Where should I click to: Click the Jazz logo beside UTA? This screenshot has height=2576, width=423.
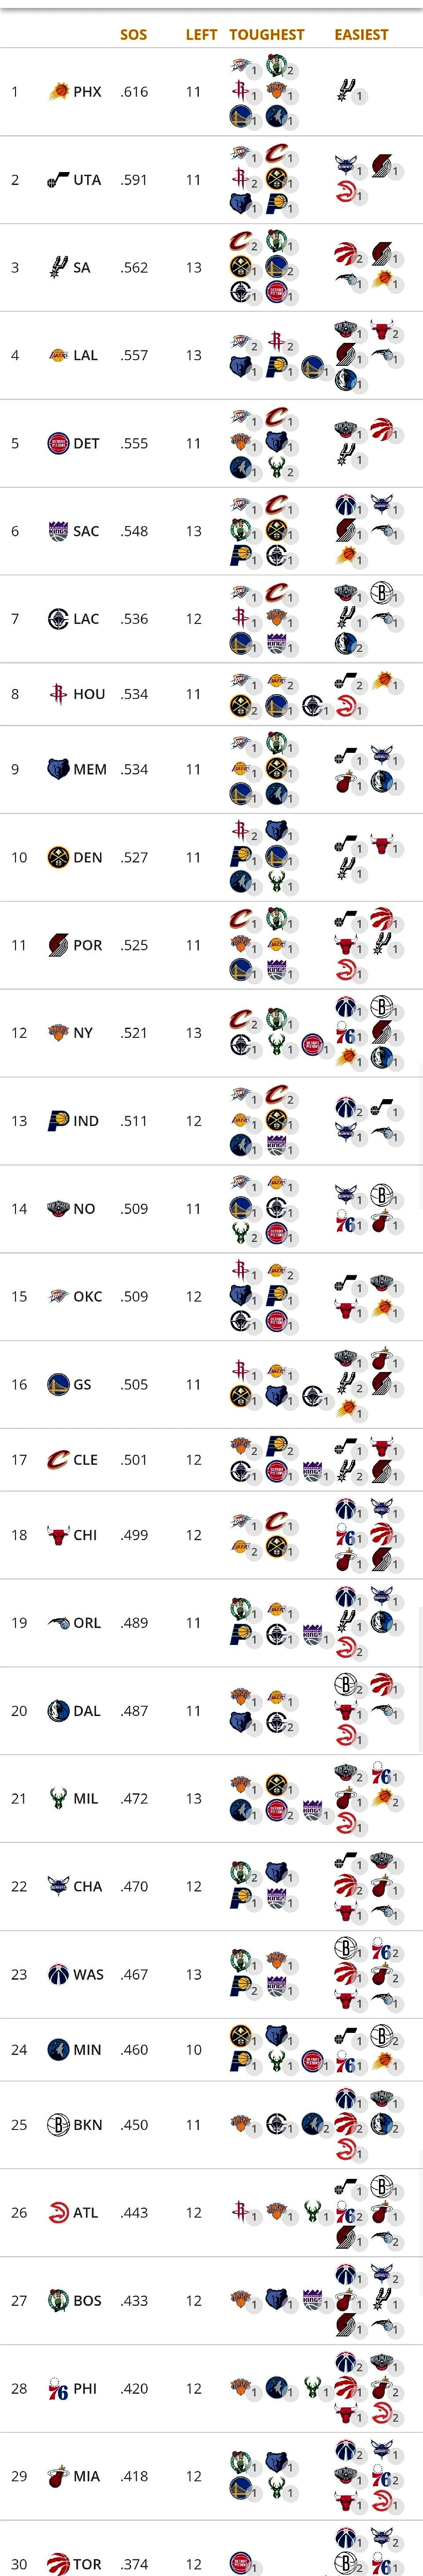point(58,180)
